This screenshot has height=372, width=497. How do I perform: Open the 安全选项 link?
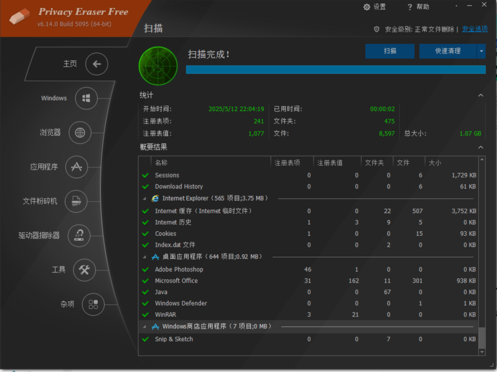pyautogui.click(x=475, y=29)
